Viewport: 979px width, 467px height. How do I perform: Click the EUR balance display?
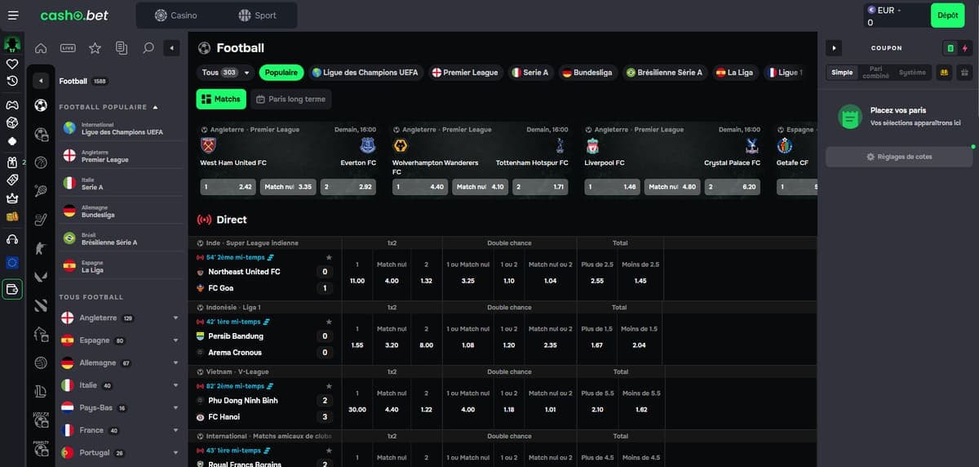click(x=895, y=16)
